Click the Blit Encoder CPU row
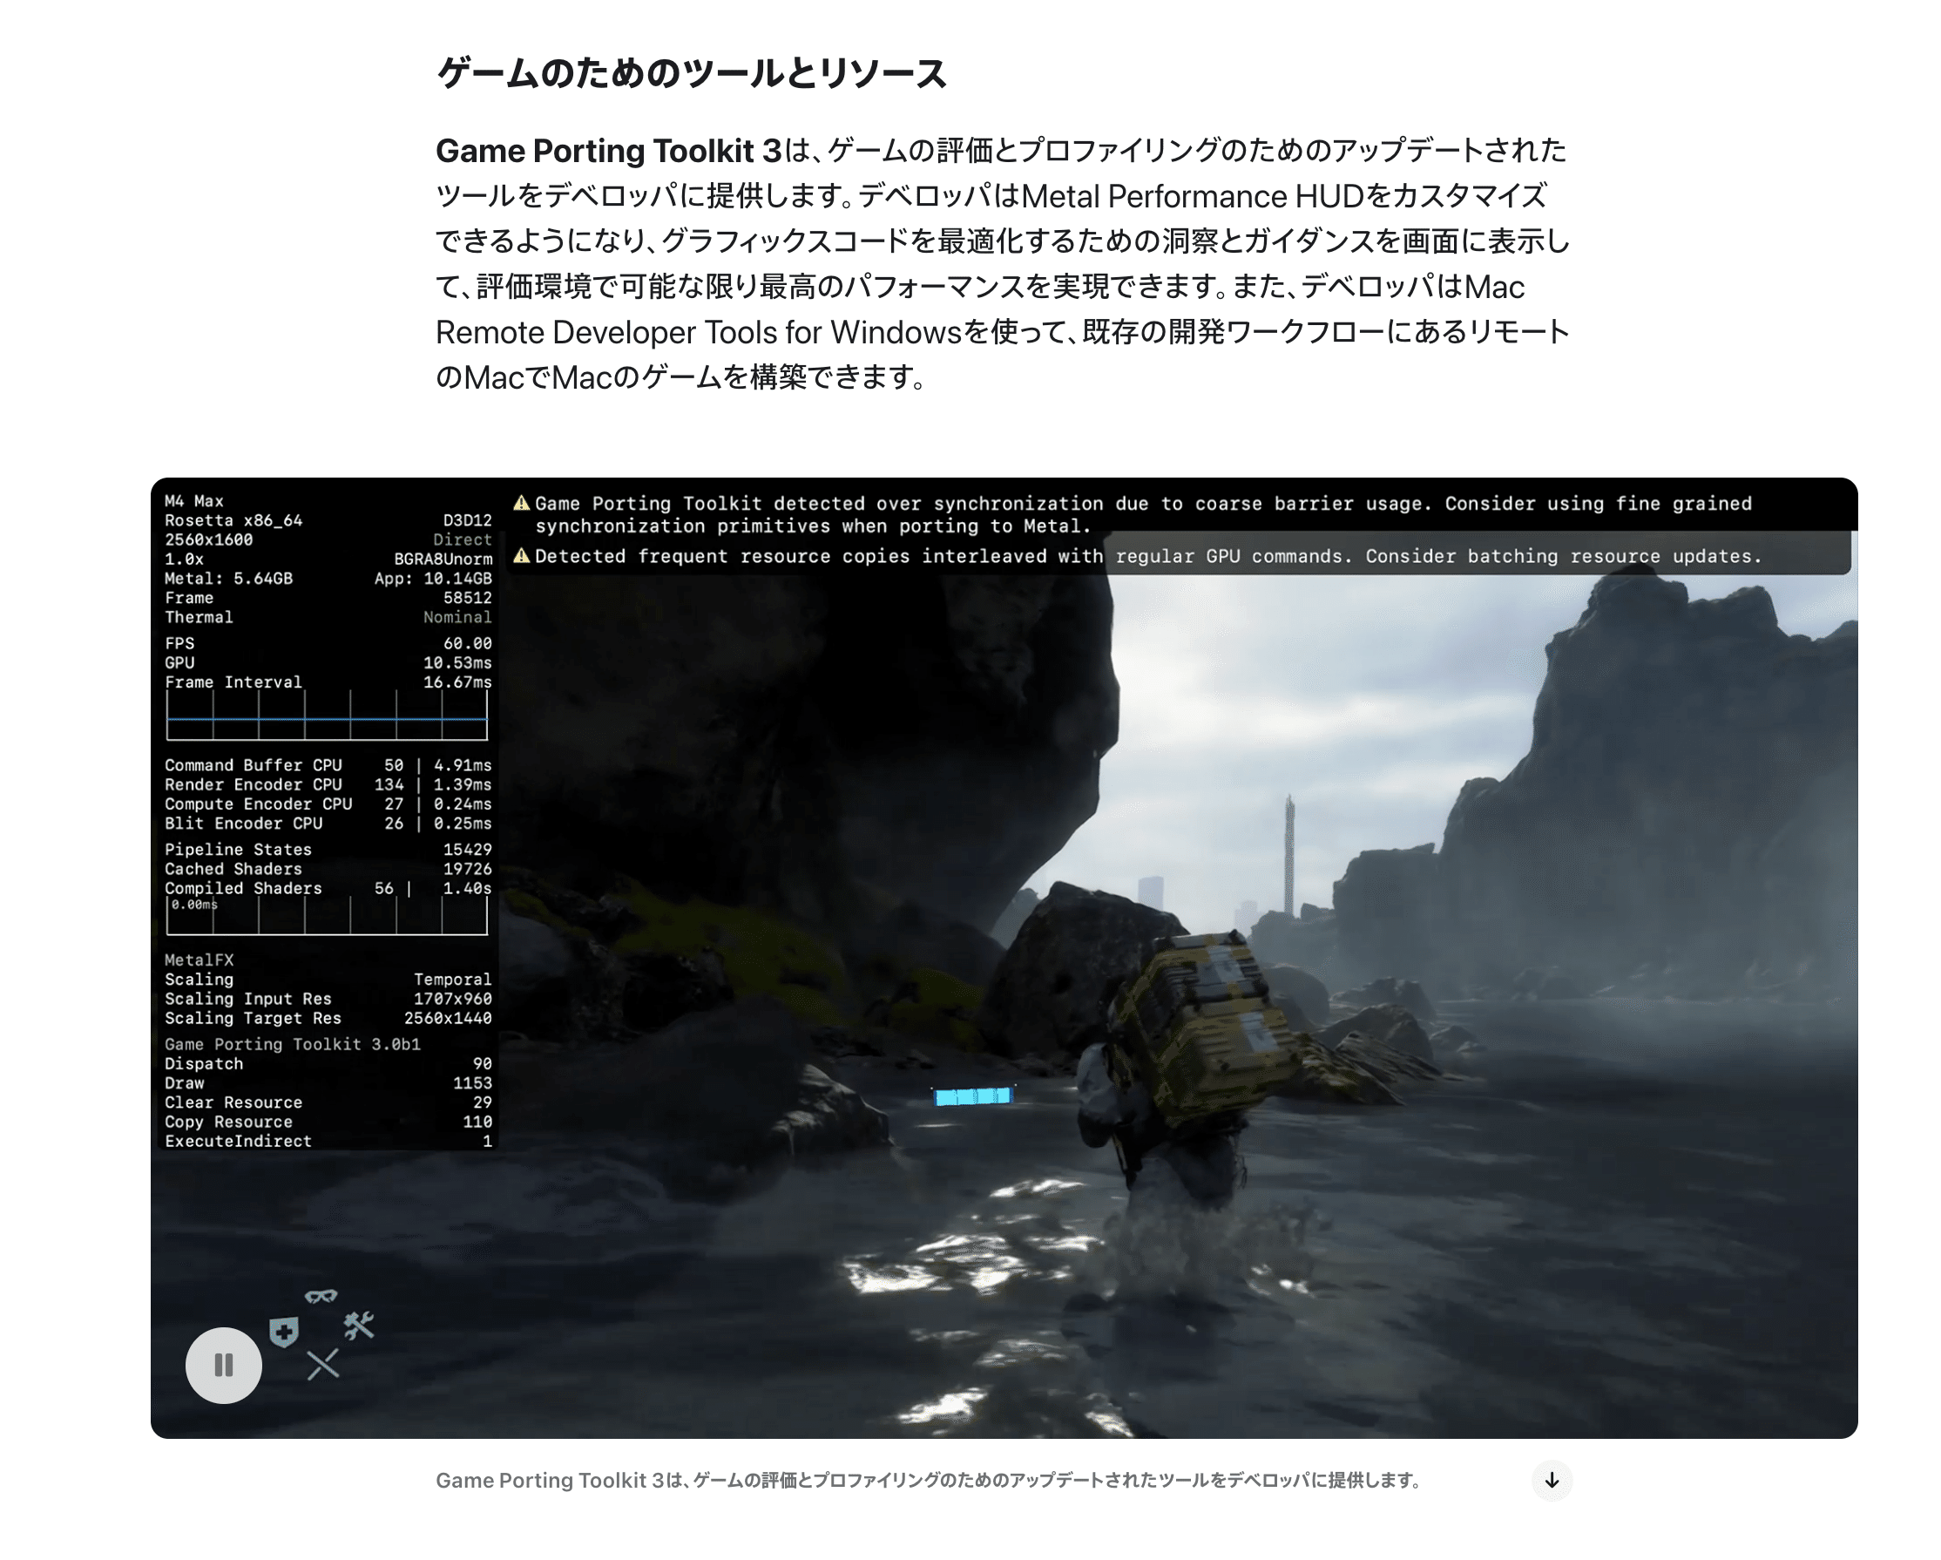Screen dimensions: 1941x1560 point(328,824)
